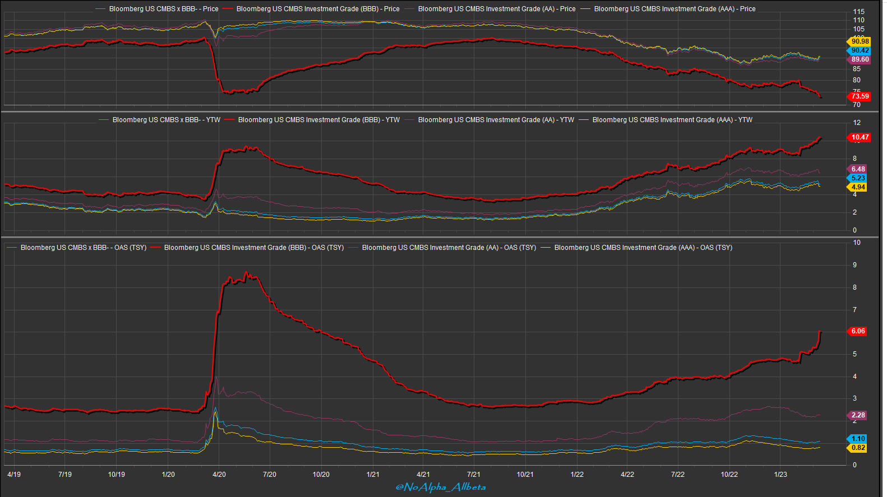The width and height of the screenshot is (887, 497).
Task: Click the 10/22 date axis label
Action: click(x=729, y=475)
